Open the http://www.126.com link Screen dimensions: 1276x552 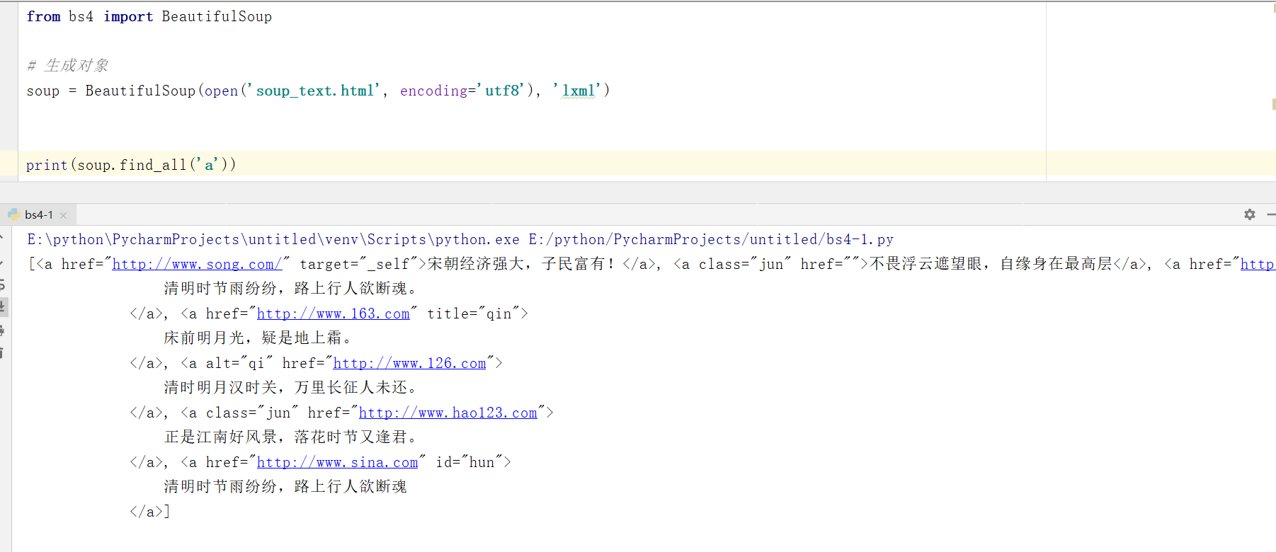tap(410, 363)
